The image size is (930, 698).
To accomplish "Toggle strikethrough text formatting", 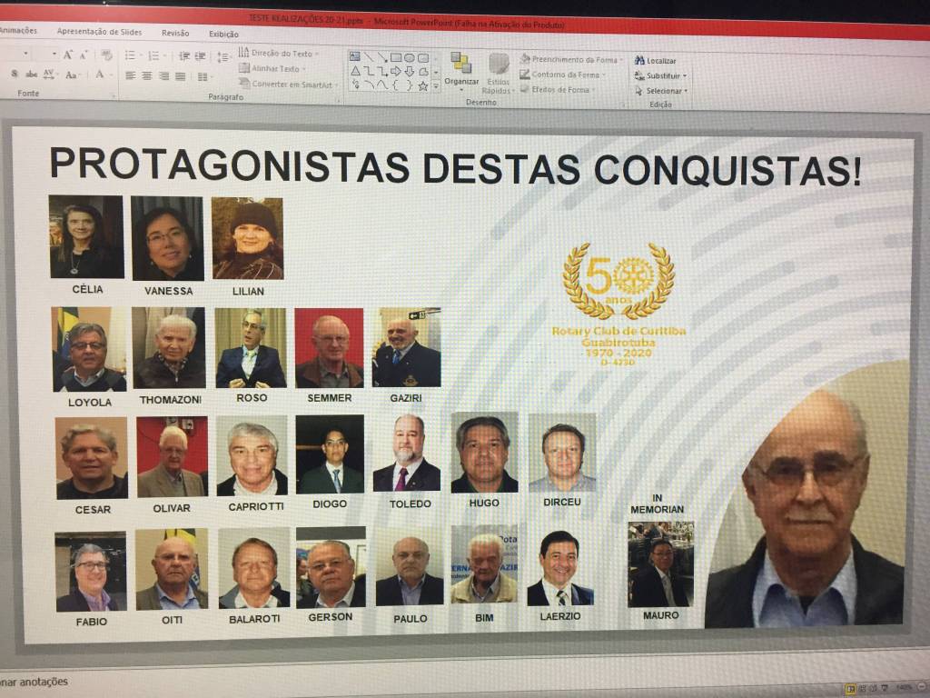I will pyautogui.click(x=32, y=75).
